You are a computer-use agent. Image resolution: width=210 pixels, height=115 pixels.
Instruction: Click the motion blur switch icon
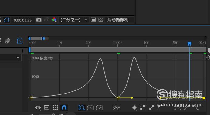8,41
